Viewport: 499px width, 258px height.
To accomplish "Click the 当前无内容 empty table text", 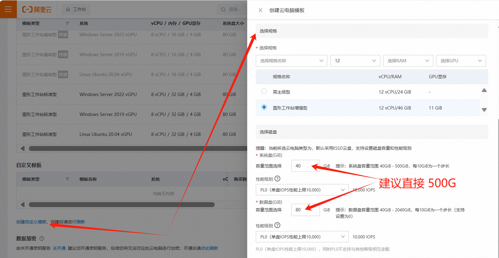I will [x=163, y=194].
